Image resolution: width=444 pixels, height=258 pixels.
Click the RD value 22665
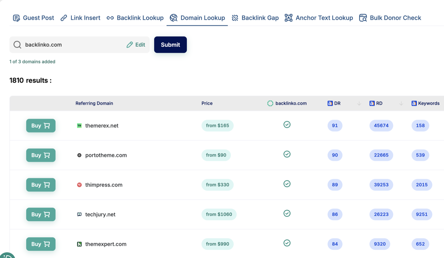tap(381, 155)
